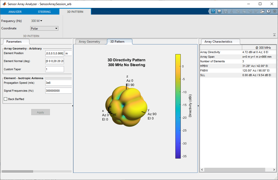Click the Array Characteristics horizontal scrollbar thumb
The height and width of the screenshot is (180, 278).
(234, 170)
